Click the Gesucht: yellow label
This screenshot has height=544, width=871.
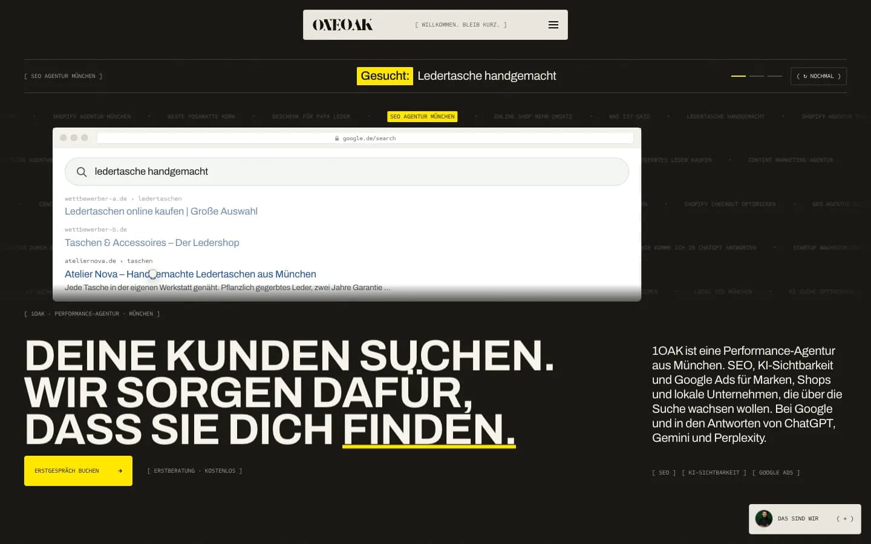[385, 76]
